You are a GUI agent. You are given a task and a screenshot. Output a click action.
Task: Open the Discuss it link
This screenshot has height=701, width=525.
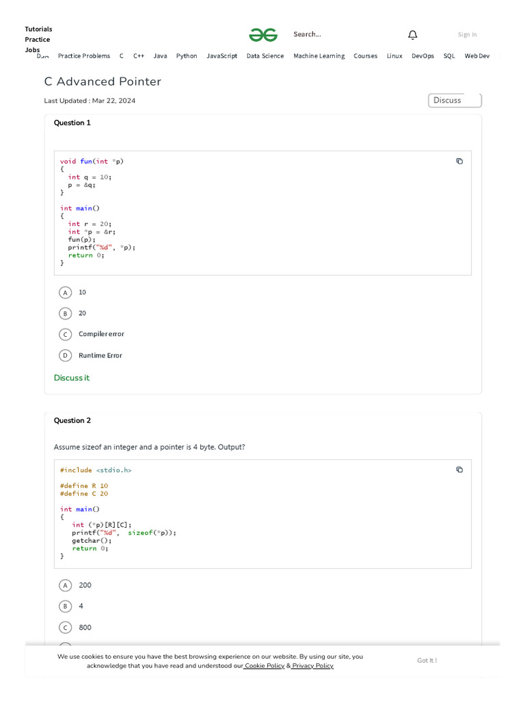click(x=72, y=378)
